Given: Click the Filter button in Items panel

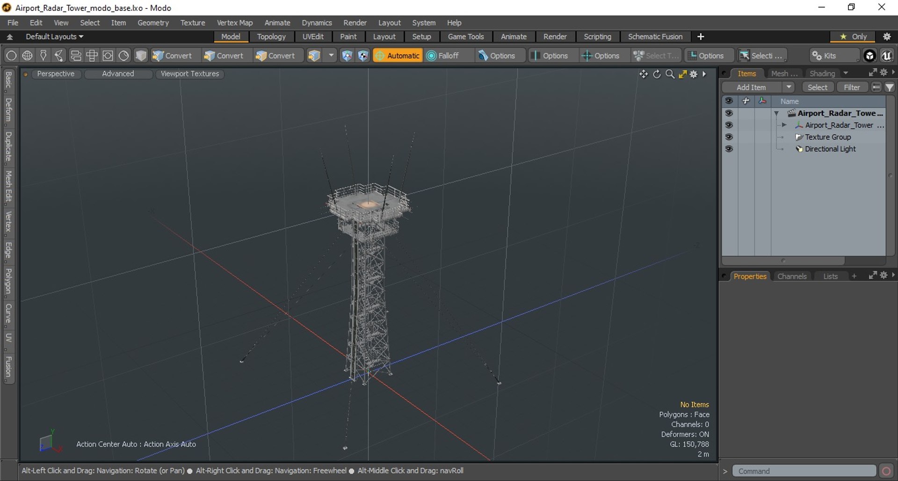Looking at the screenshot, I should [x=852, y=87].
